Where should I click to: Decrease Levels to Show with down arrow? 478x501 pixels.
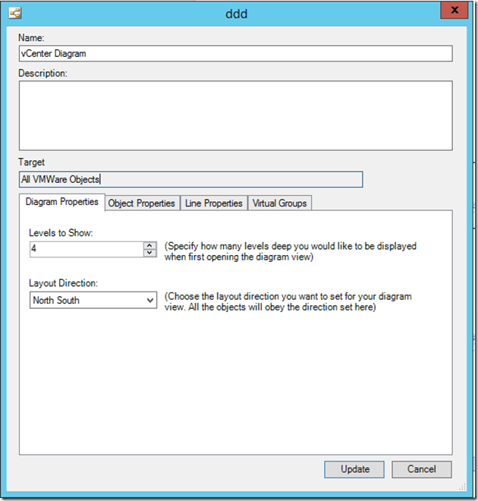(x=149, y=253)
